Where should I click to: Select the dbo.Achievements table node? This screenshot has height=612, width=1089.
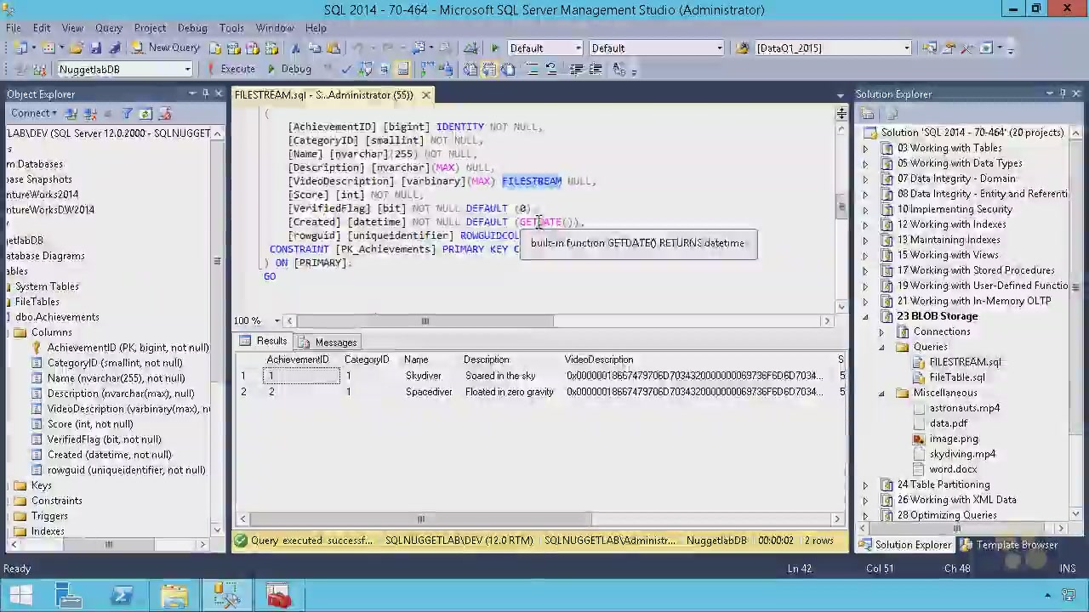tap(57, 317)
